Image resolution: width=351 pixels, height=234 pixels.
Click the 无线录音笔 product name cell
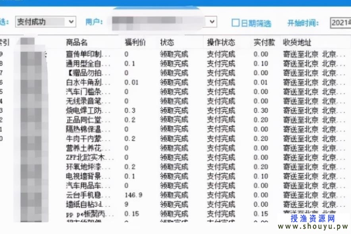(x=88, y=101)
